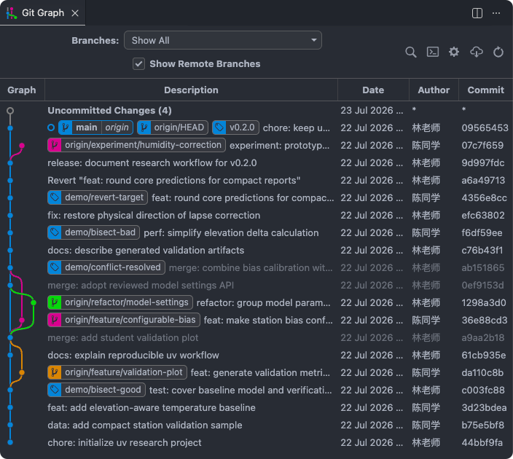Viewport: 513px width, 459px height.
Task: Click the Graph column header
Action: click(x=22, y=90)
